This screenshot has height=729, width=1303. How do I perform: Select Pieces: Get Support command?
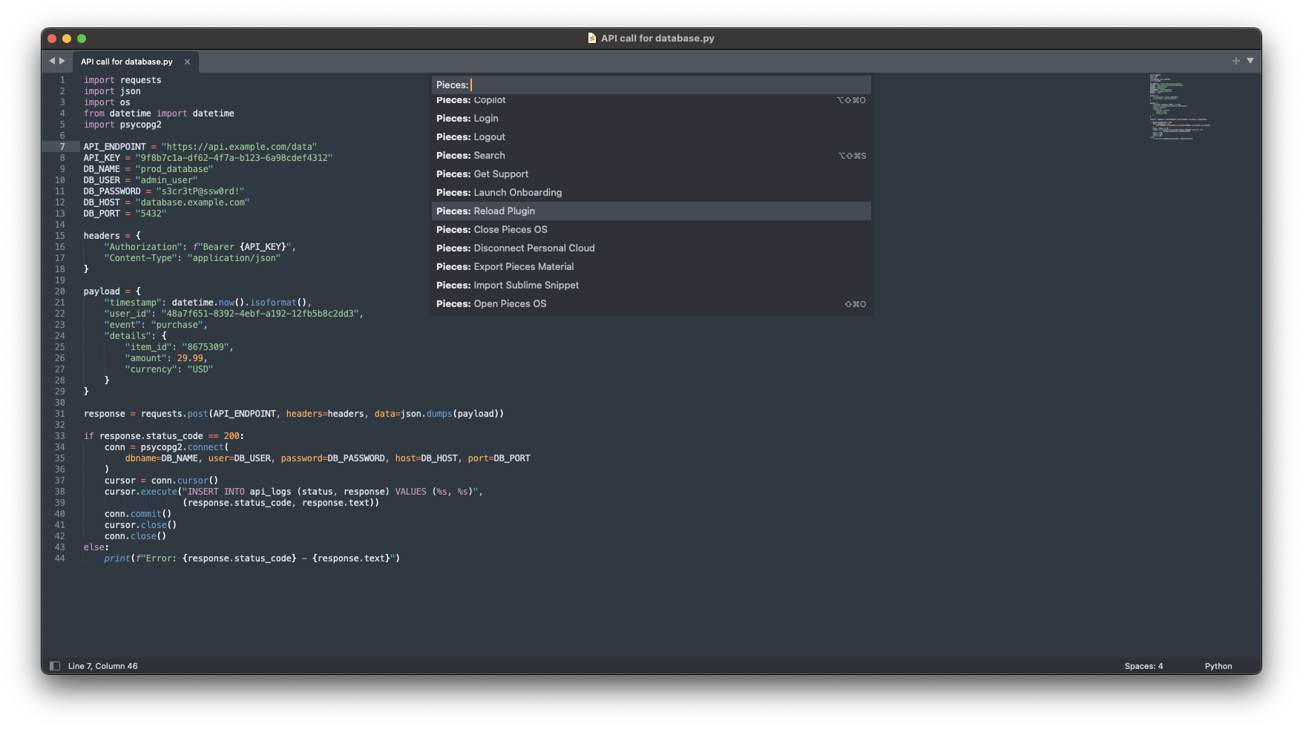651,174
